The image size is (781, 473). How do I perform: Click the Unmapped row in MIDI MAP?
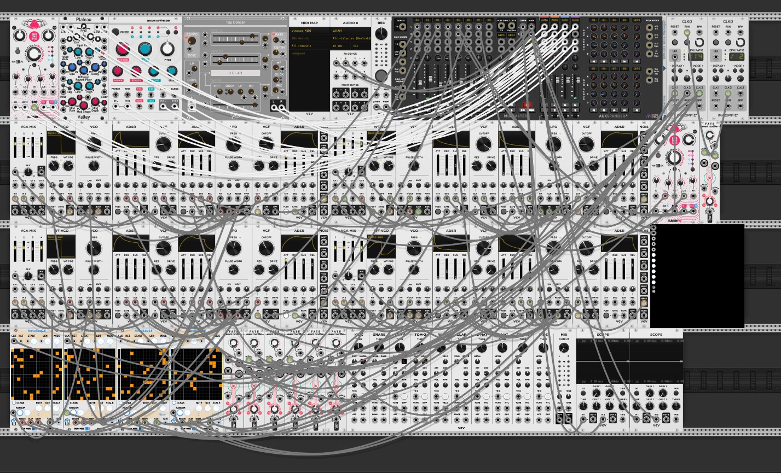pos(309,53)
